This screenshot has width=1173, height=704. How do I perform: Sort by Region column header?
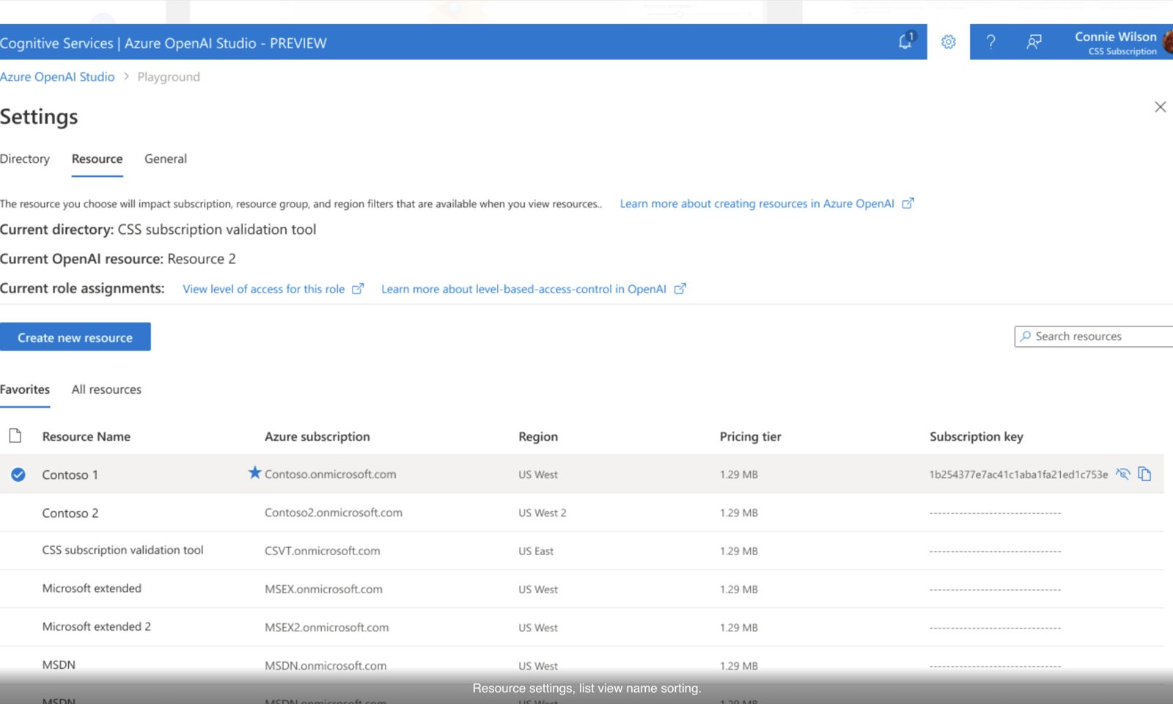[538, 436]
